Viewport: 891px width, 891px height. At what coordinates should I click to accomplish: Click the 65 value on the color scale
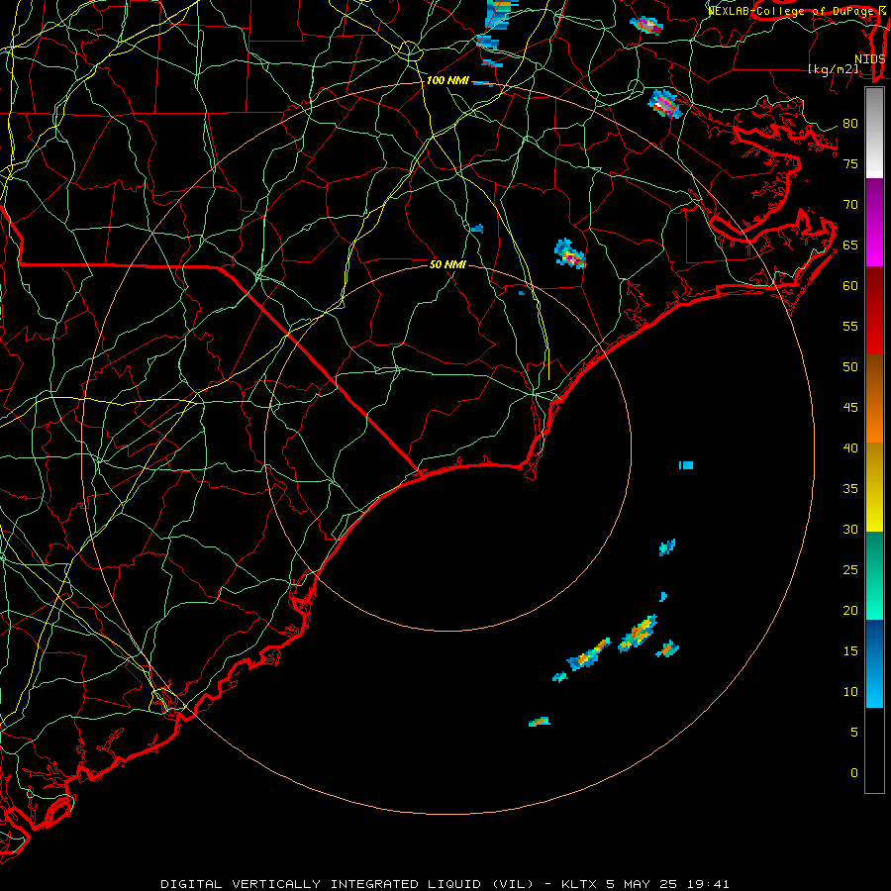point(850,245)
